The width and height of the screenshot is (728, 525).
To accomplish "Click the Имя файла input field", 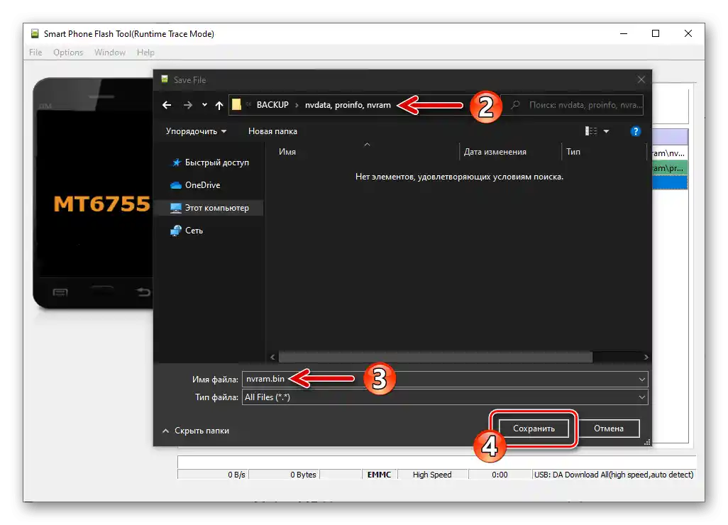I will (x=445, y=380).
